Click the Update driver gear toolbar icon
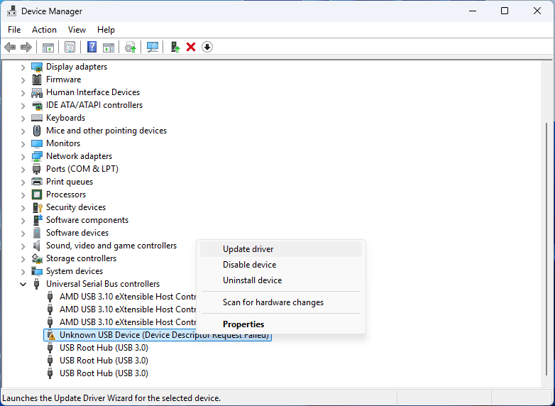 click(131, 47)
